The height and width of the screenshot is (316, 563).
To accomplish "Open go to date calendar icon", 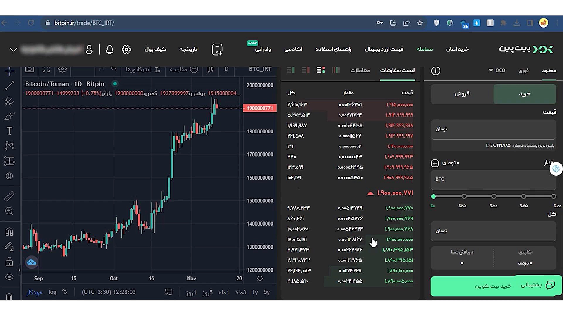I will (x=169, y=292).
